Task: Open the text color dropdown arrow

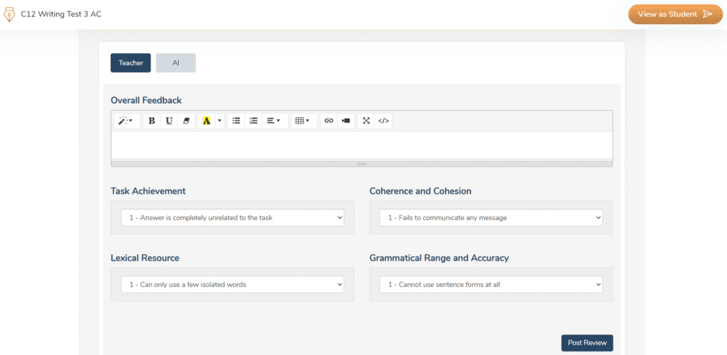Action: (x=220, y=121)
